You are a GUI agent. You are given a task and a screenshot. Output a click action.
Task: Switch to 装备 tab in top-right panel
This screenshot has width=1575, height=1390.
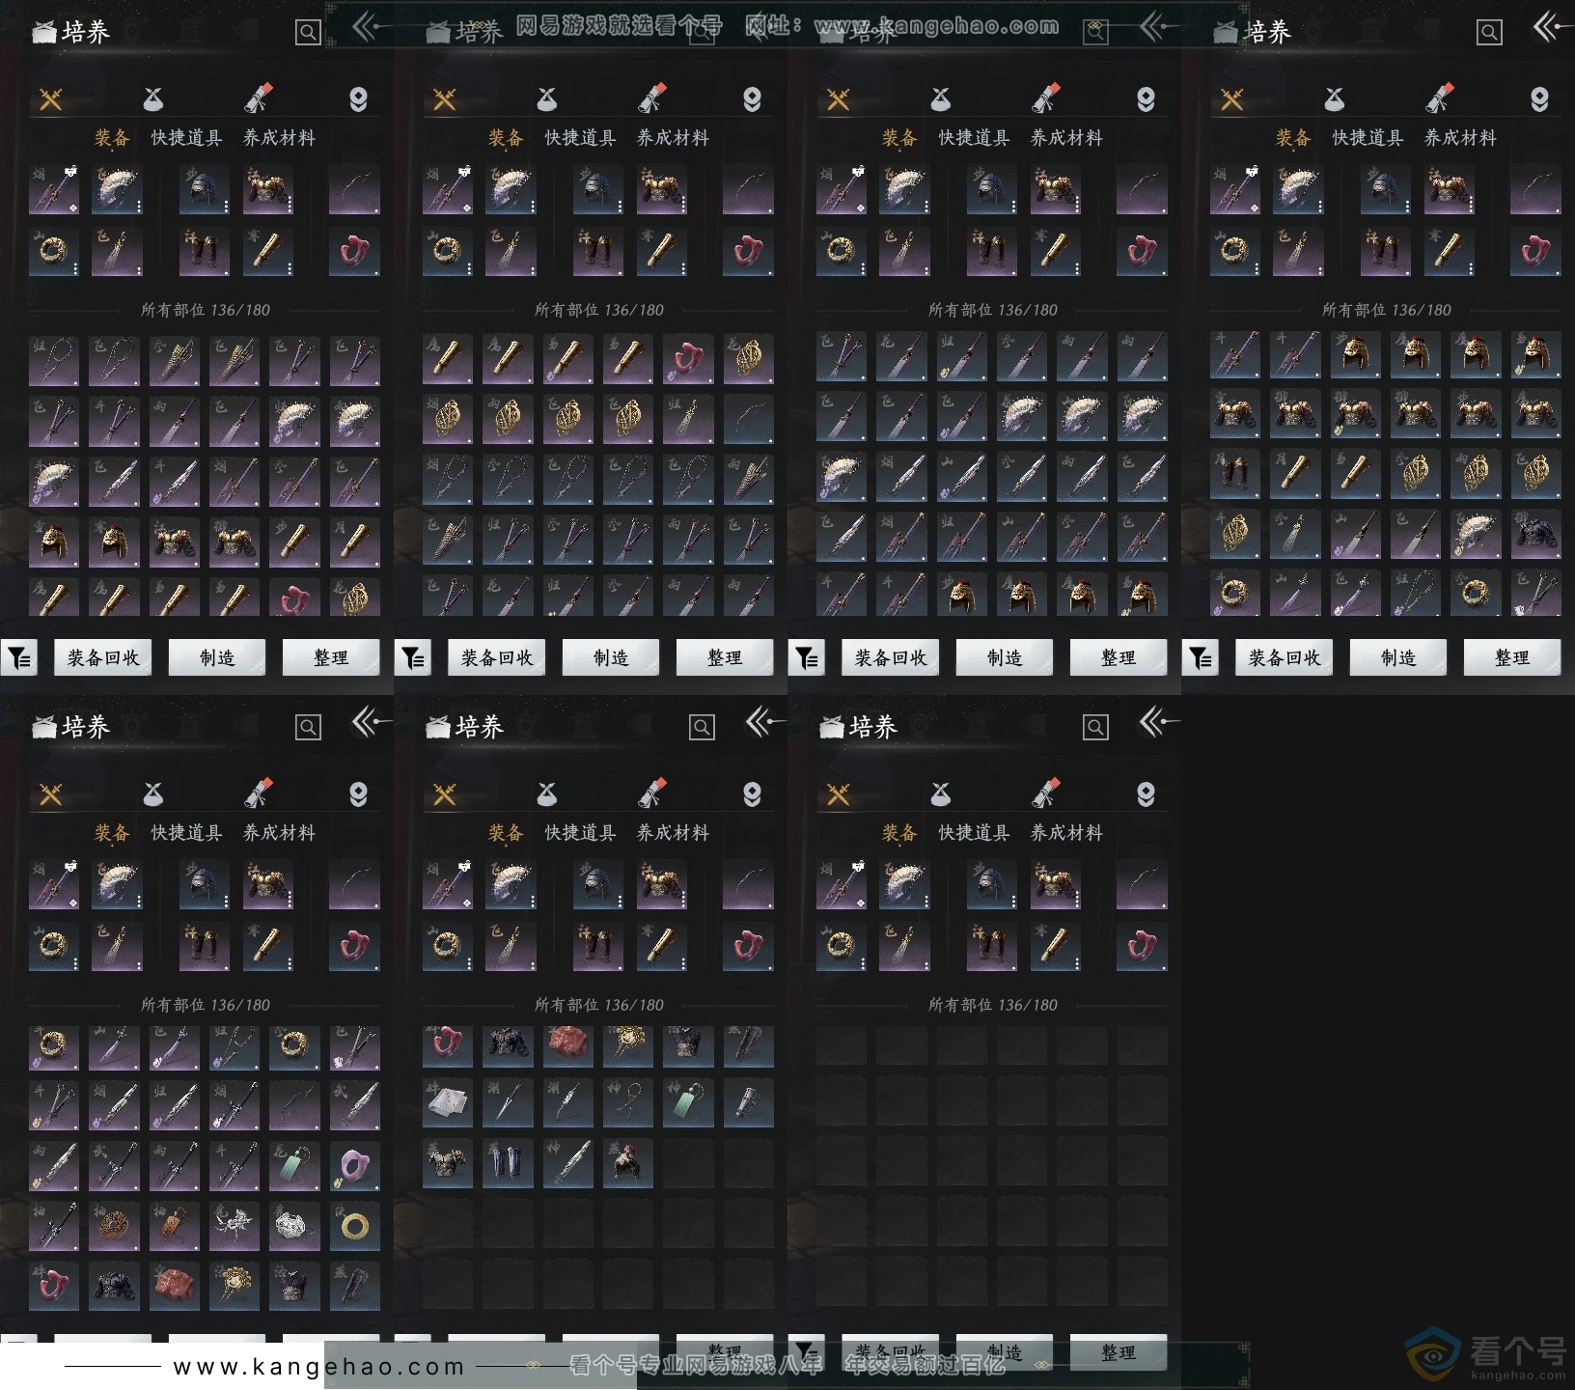(1293, 138)
